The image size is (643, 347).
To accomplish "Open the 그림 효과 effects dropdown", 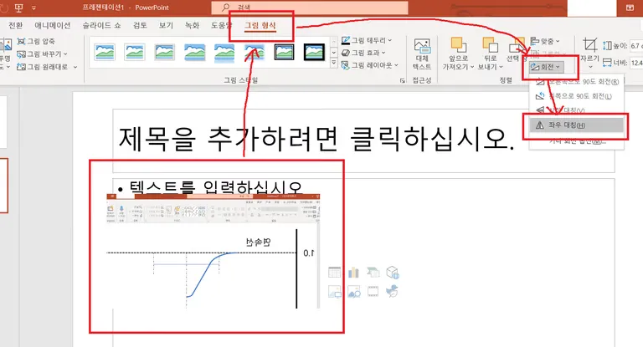I will pyautogui.click(x=363, y=53).
